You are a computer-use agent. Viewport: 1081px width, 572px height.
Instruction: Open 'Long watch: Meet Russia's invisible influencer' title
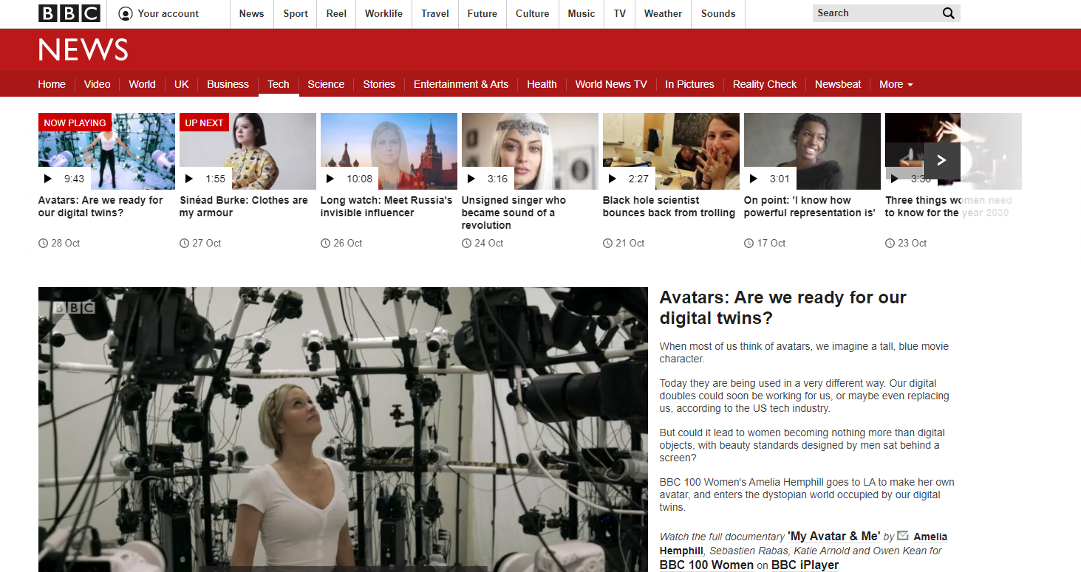click(x=386, y=207)
